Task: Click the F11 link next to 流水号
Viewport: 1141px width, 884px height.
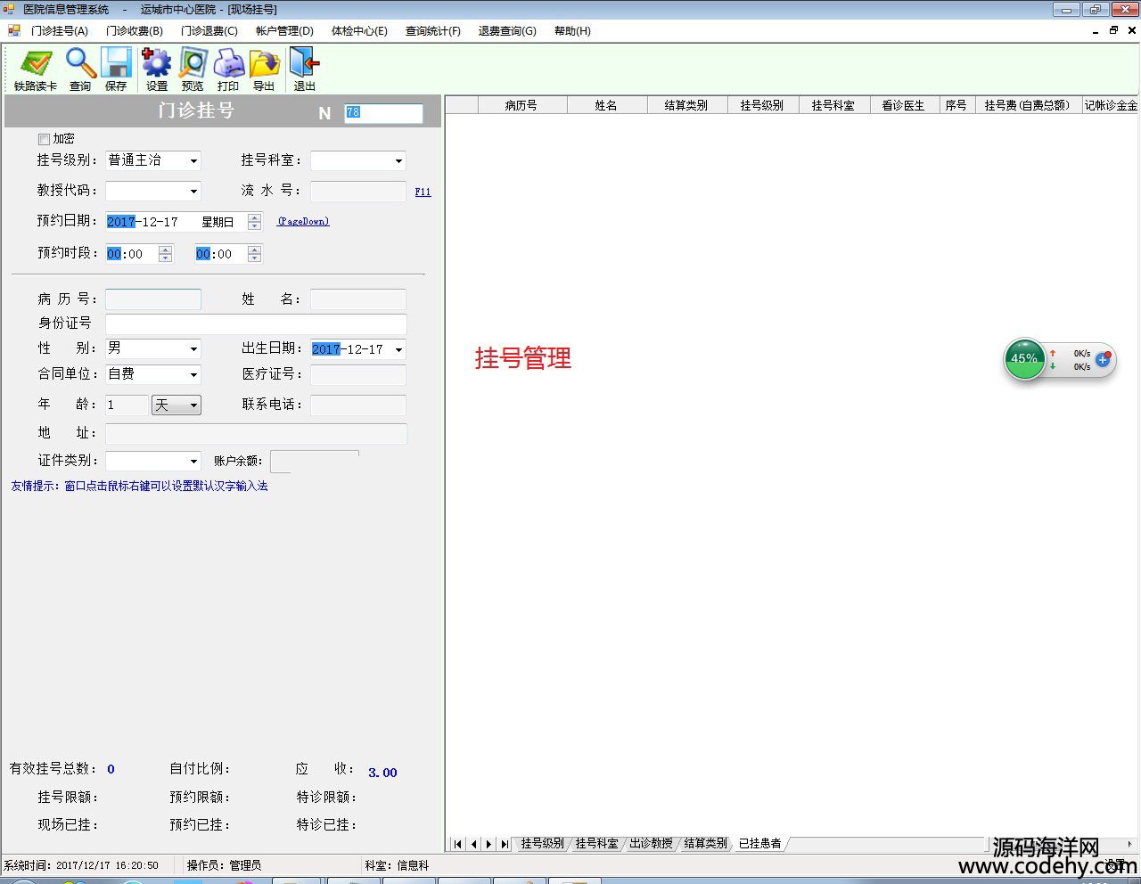Action: pyautogui.click(x=423, y=192)
